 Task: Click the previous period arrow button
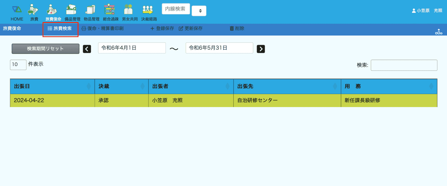point(87,49)
